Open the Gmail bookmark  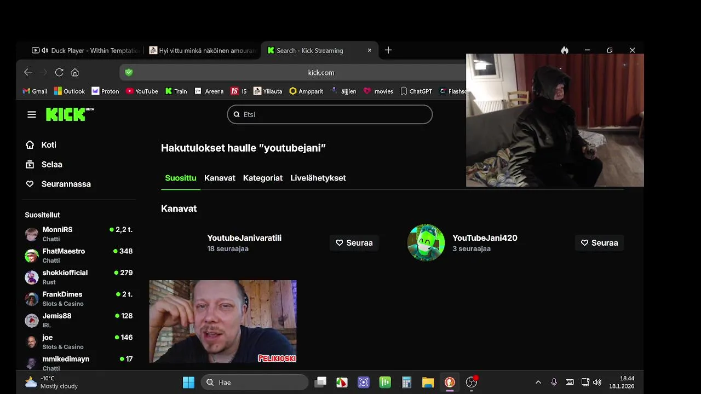[x=35, y=91]
